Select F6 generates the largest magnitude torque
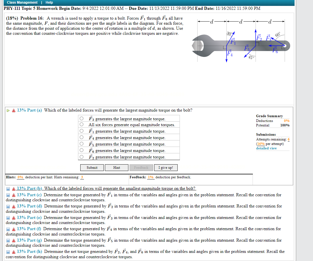Viewport: 313px width, 261px height. coord(81,150)
